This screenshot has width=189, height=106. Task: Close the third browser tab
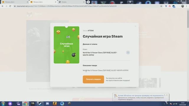tap(84, 2)
